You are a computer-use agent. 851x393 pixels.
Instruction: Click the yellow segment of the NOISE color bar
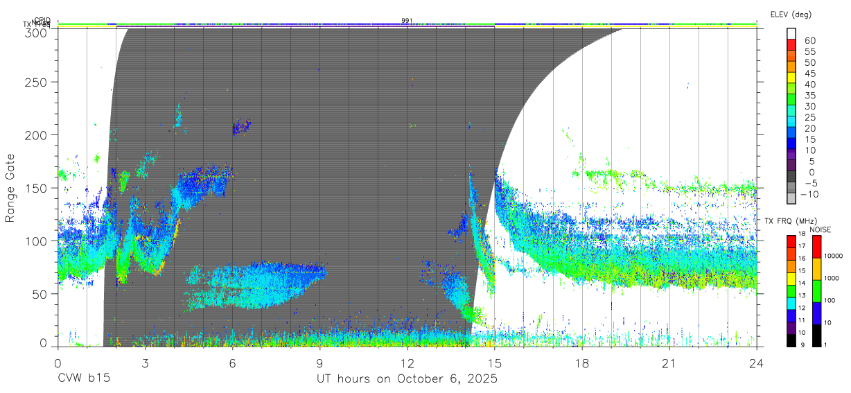tap(818, 270)
